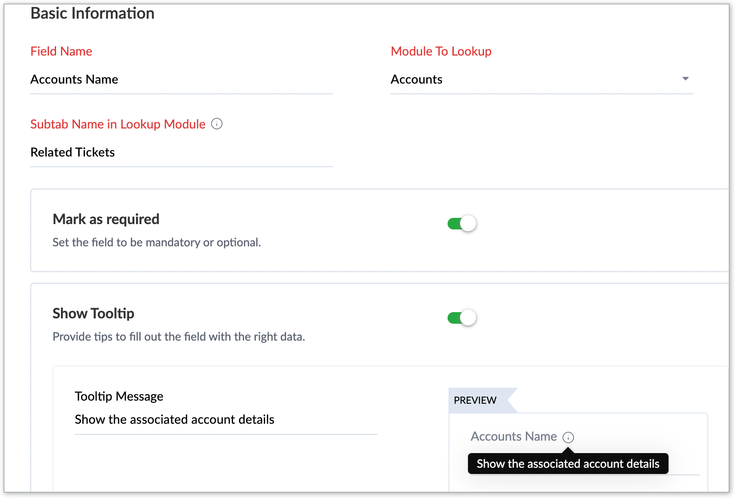The height and width of the screenshot is (498, 735).
Task: Click the Basic Information heading
Action: tap(93, 13)
